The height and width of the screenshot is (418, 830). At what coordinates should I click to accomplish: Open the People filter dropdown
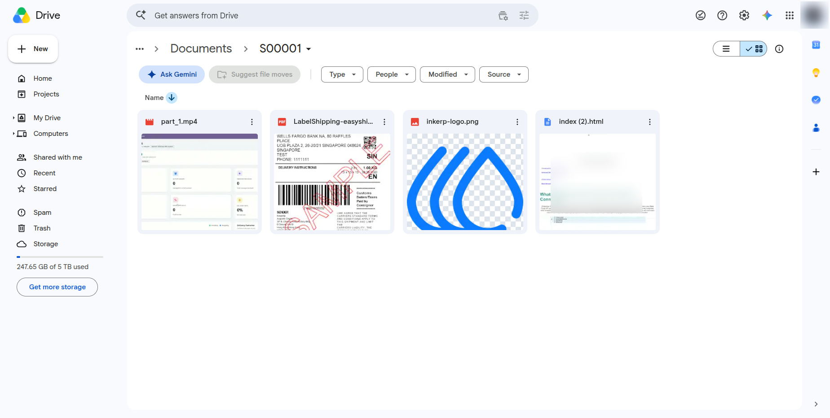click(x=392, y=74)
